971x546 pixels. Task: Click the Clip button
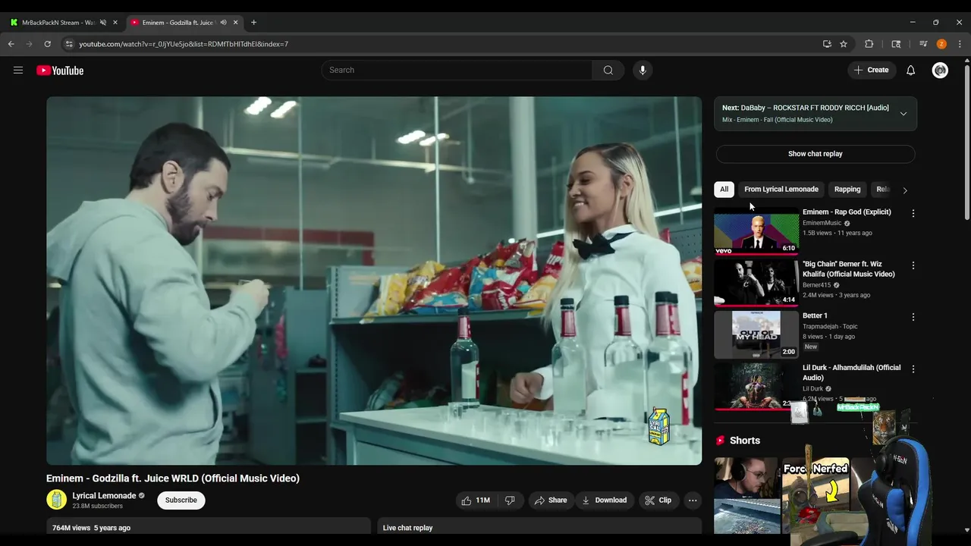(x=658, y=500)
